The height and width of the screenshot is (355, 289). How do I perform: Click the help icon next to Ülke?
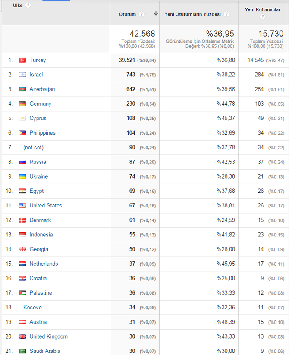pyautogui.click(x=28, y=5)
